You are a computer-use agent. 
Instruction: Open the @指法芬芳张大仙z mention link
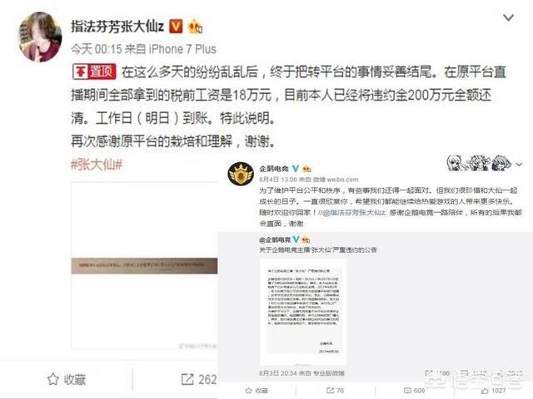pos(354,213)
